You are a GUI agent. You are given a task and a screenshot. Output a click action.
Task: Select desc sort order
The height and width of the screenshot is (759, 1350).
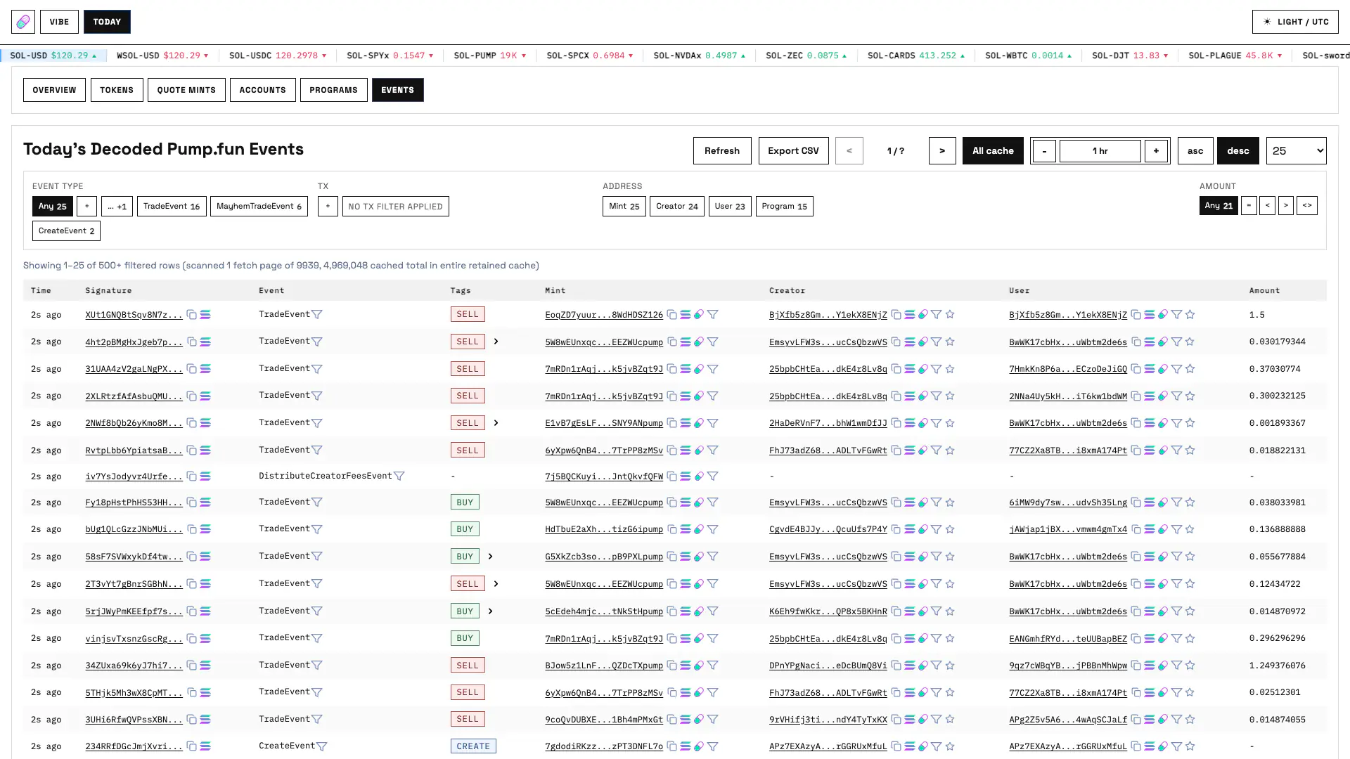1238,150
